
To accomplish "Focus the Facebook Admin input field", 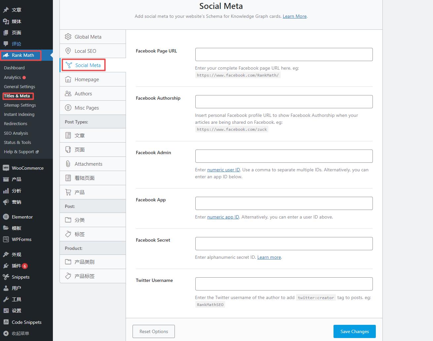I will (284, 156).
